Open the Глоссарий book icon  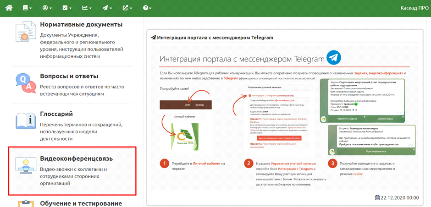(26, 120)
